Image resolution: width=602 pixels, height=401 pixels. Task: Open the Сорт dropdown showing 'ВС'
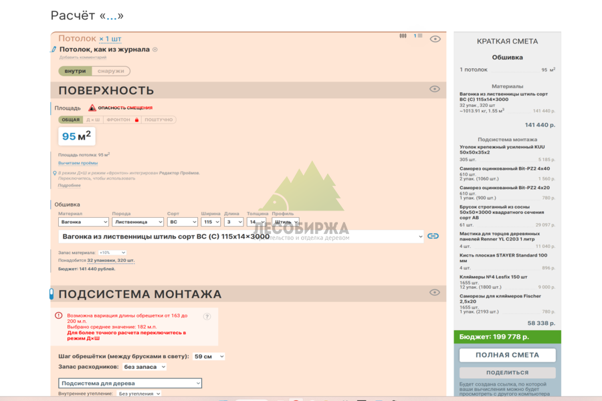(183, 222)
